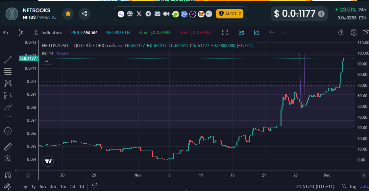Click the undo arrow

[272, 33]
